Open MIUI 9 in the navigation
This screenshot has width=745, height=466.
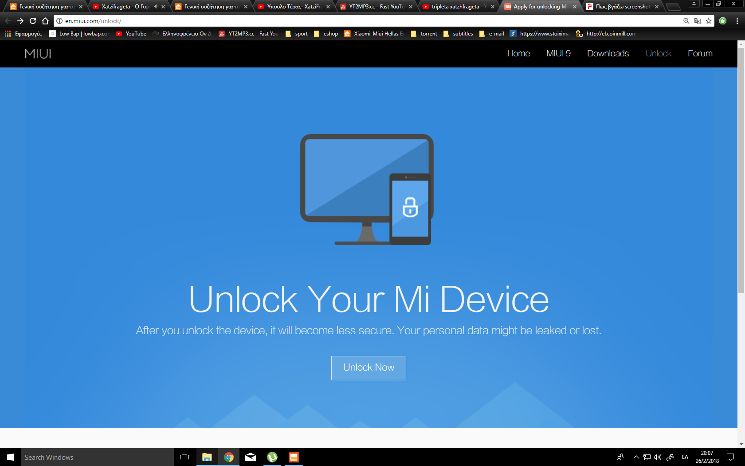558,53
